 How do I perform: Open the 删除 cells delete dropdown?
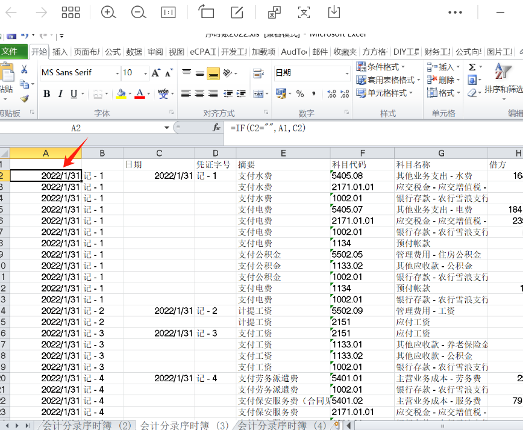pos(443,80)
